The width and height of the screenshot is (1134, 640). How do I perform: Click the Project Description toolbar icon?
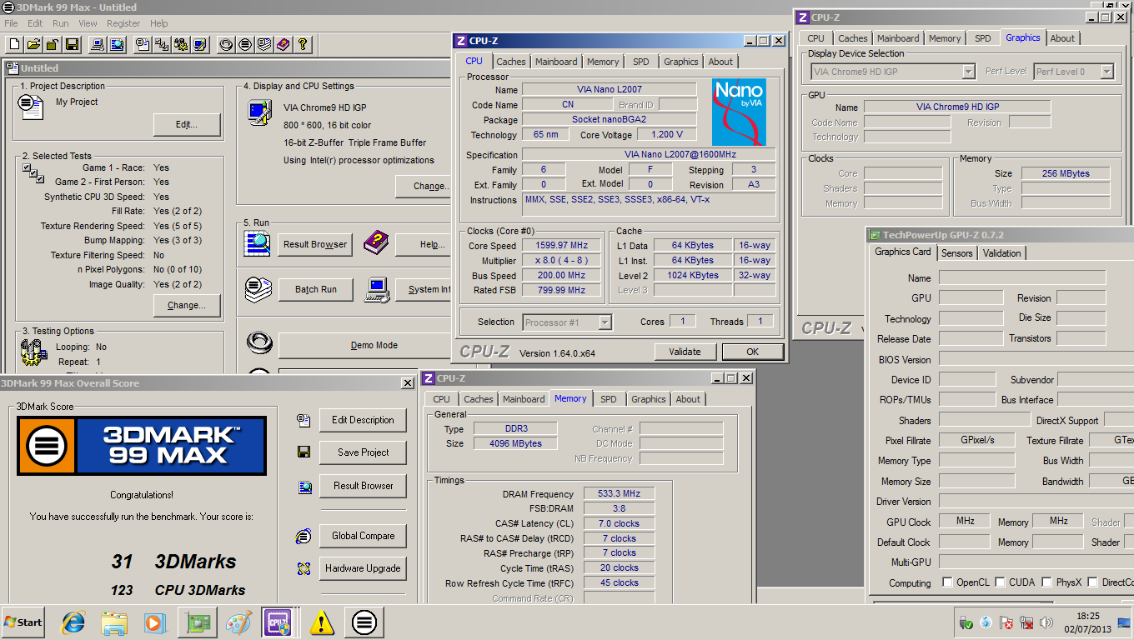pos(143,44)
